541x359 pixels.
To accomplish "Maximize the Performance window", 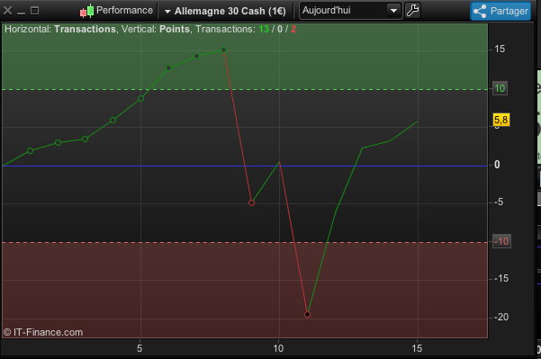I will tap(34, 11).
